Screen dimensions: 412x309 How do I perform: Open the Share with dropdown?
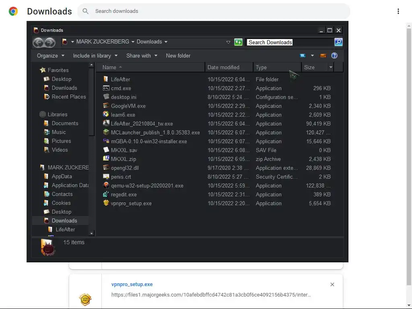tap(142, 56)
